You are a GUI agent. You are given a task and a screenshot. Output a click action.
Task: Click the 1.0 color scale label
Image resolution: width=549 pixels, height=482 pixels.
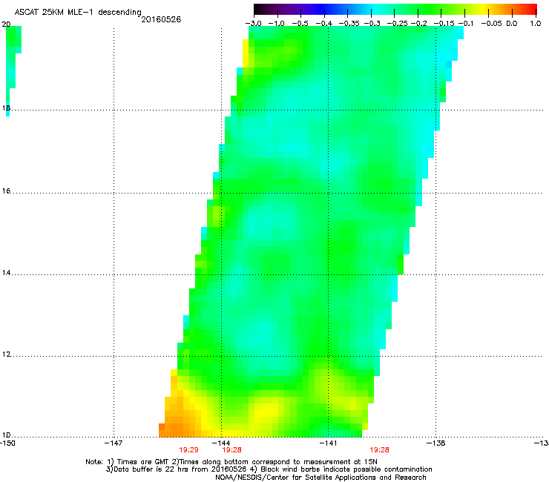coord(536,24)
